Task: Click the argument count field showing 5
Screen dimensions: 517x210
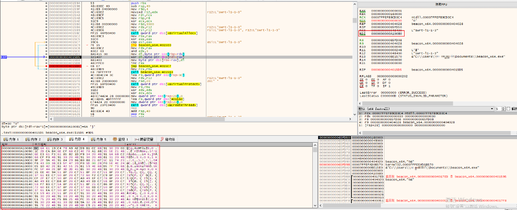Action: tap(498, 109)
